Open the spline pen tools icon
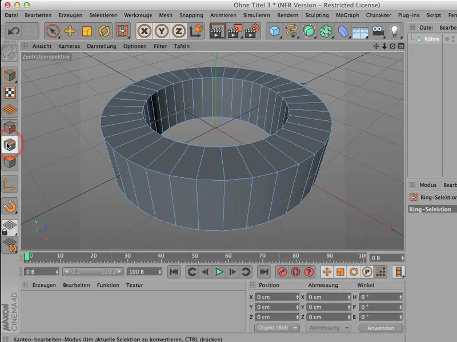This screenshot has height=342, width=457. click(292, 31)
